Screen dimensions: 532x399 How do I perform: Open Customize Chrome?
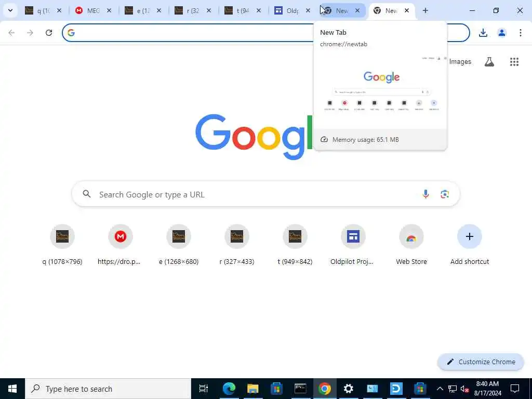481,362
